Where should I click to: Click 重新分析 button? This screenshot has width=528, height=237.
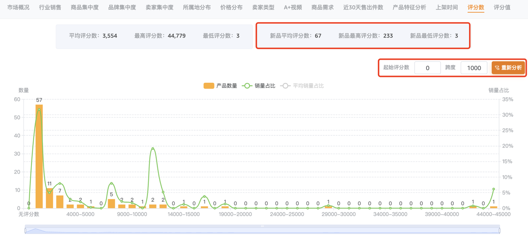pos(508,68)
